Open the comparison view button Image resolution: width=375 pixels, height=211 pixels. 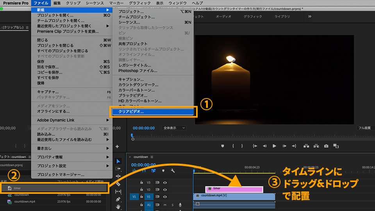pos(336,146)
